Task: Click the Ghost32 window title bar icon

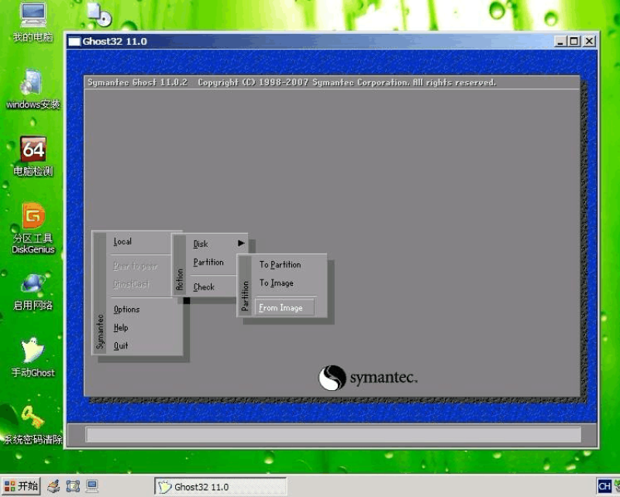Action: [x=74, y=42]
